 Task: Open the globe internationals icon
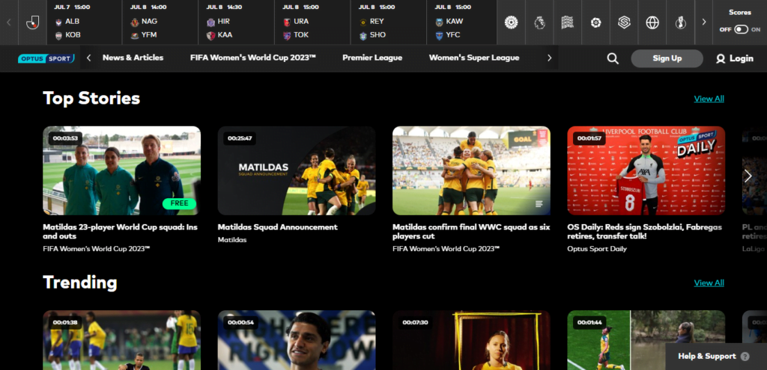click(x=652, y=22)
